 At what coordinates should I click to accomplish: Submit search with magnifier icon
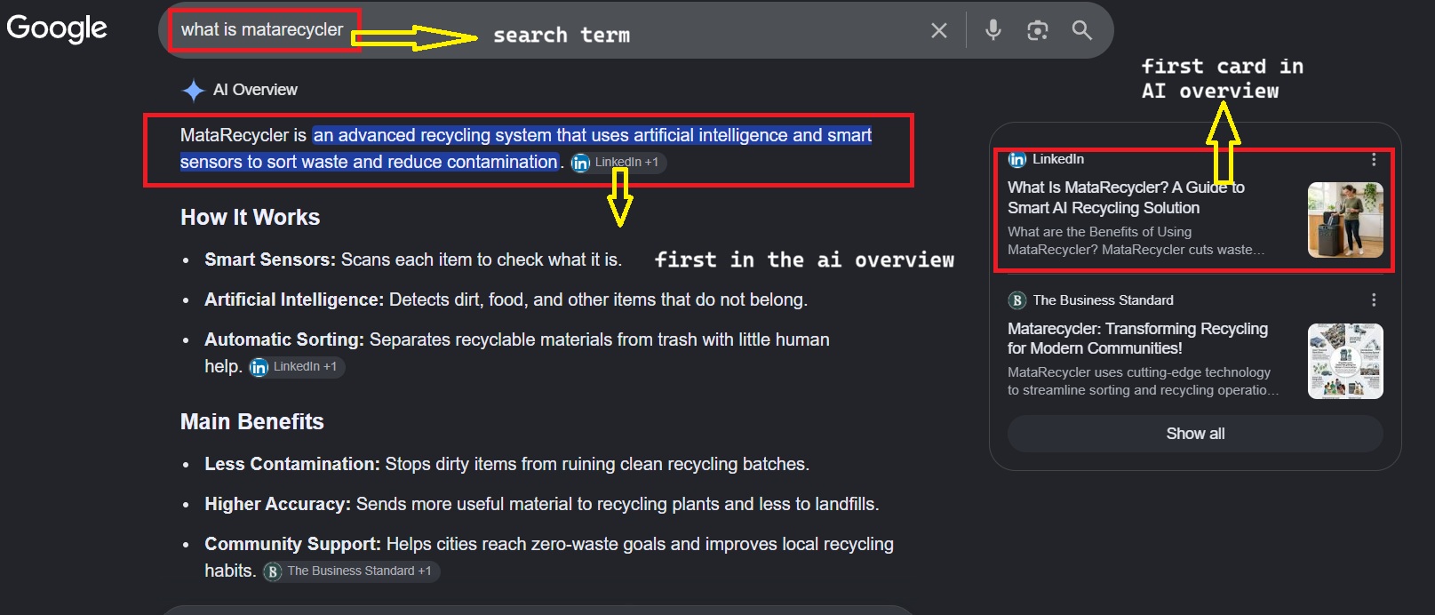point(1081,30)
